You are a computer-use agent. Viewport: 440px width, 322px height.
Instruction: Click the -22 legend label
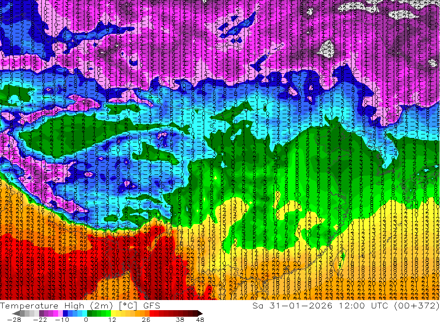[x=40, y=319]
